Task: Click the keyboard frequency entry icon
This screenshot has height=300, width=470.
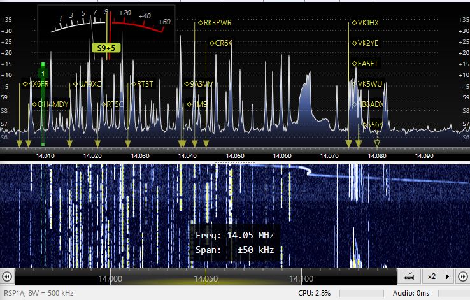Action: click(409, 277)
